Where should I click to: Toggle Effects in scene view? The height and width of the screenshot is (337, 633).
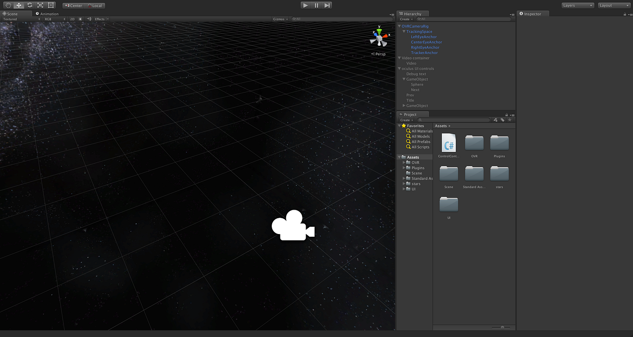99,19
